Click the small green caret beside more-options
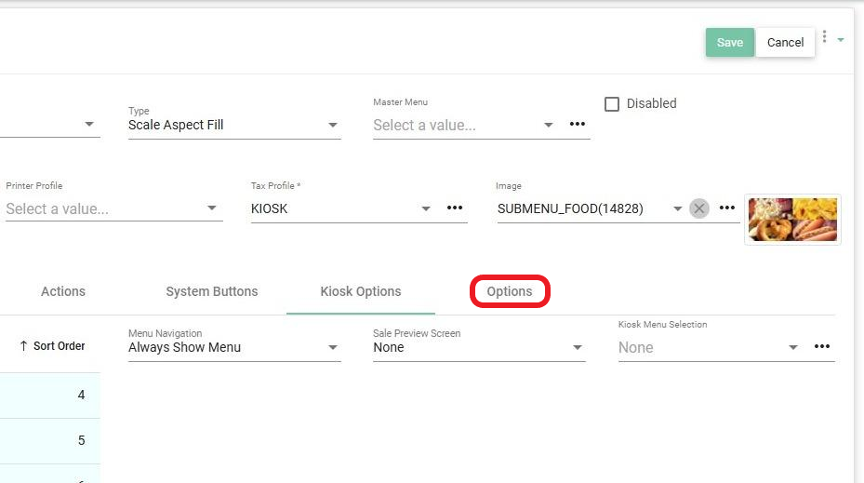Screen dimensions: 864x483 [841, 40]
